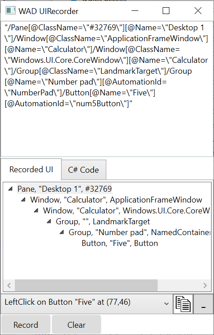Screen dimensions: 214x335
Task: Collapse the Group LandmarkTarget node
Action: click(x=49, y=222)
